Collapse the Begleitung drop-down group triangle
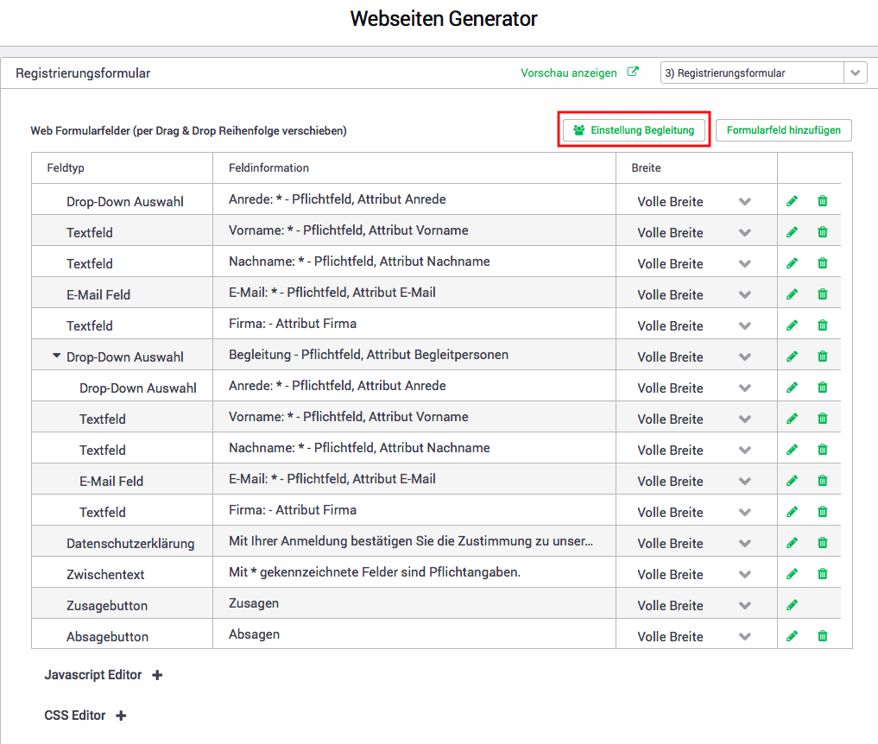This screenshot has width=878, height=744. 57,356
